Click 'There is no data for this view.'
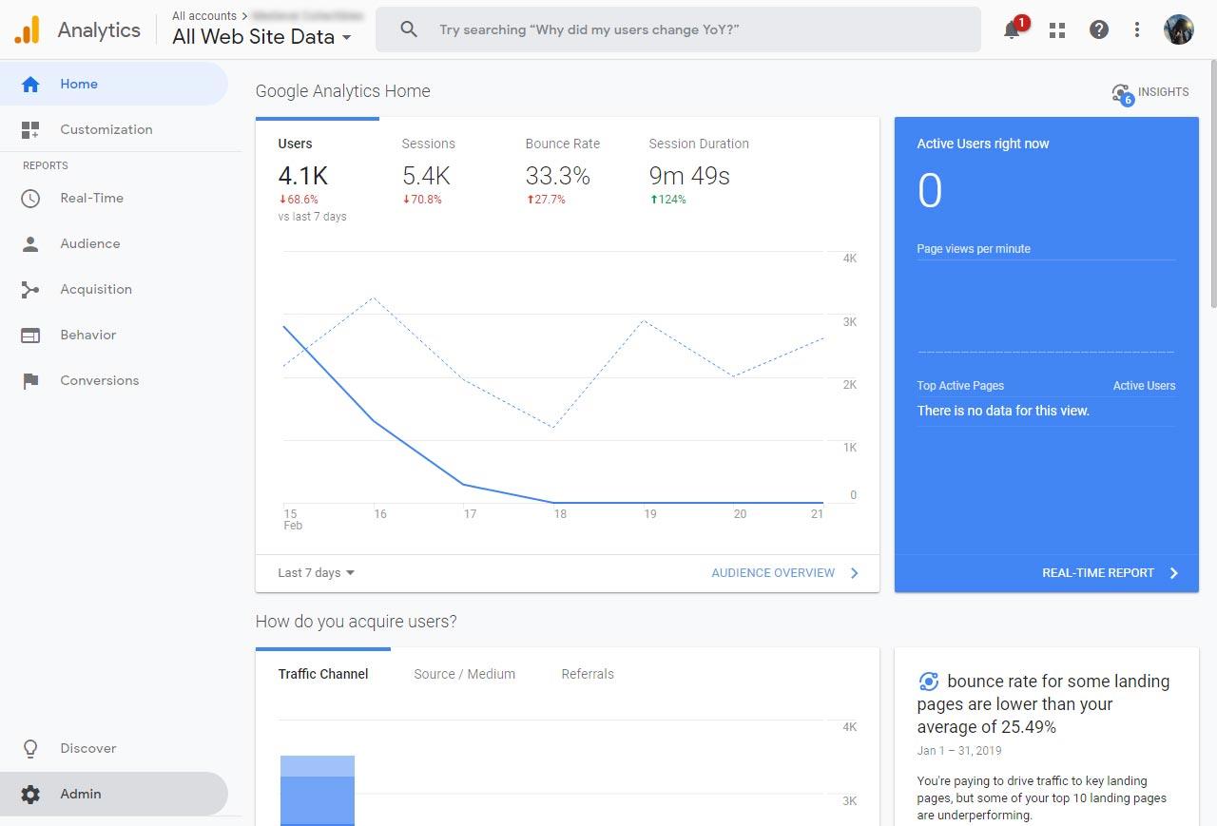 tap(1003, 411)
